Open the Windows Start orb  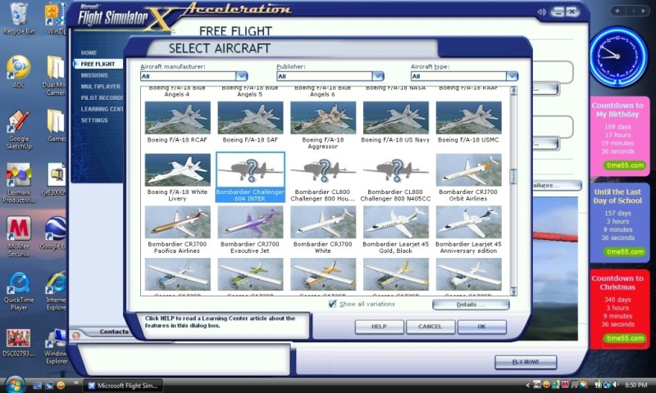pyautogui.click(x=14, y=384)
